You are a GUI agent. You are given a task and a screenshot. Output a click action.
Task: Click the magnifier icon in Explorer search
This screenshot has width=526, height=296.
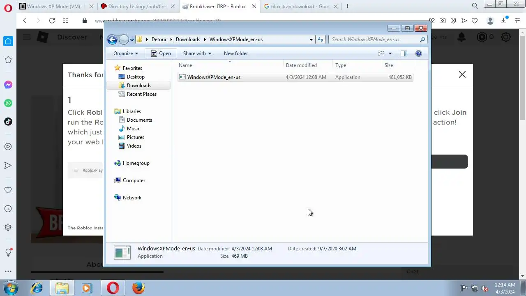[x=422, y=39]
